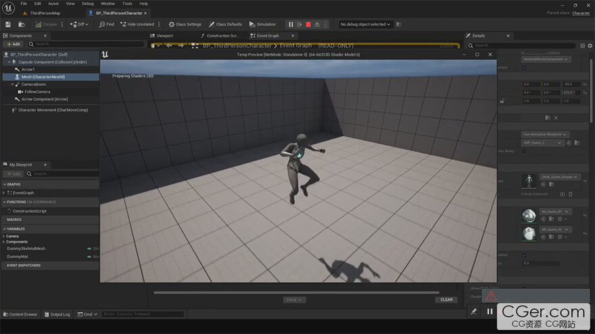Advance a single frame
Screen dimensions: 595x334
(300, 24)
